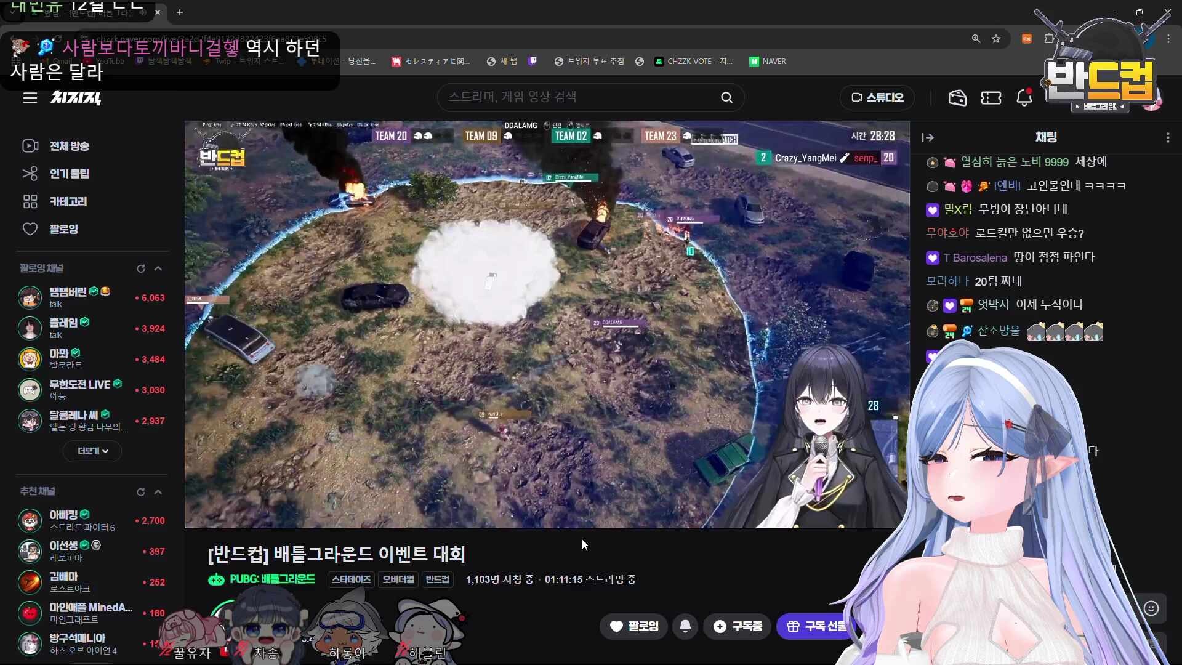Open the cheese wallet icon in the header

tap(957, 97)
